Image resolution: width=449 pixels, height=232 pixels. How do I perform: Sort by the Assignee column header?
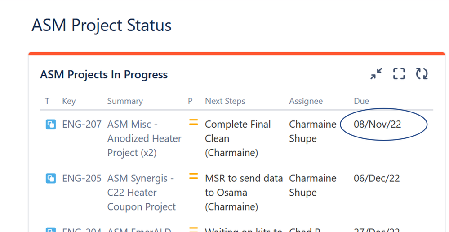click(306, 101)
